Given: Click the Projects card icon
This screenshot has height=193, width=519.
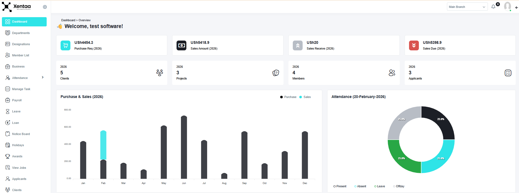Looking at the screenshot, I should coord(276,73).
